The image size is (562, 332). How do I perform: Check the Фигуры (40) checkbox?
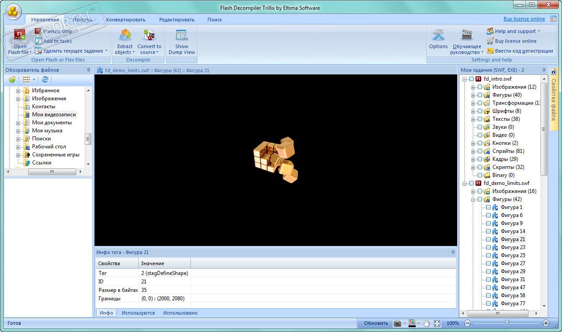pyautogui.click(x=480, y=95)
